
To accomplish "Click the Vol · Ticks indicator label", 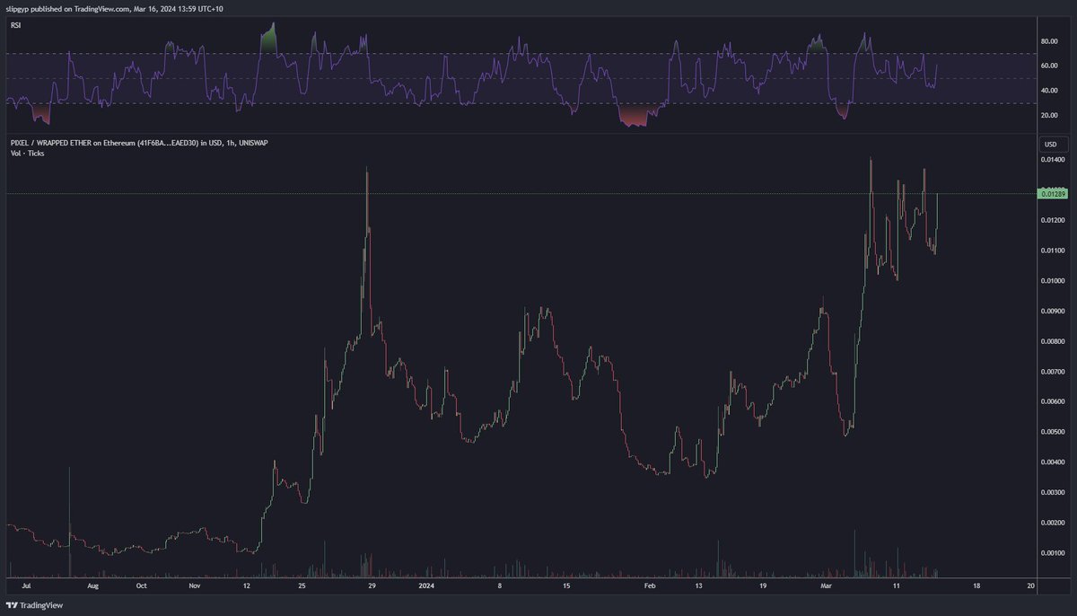I will (27, 154).
